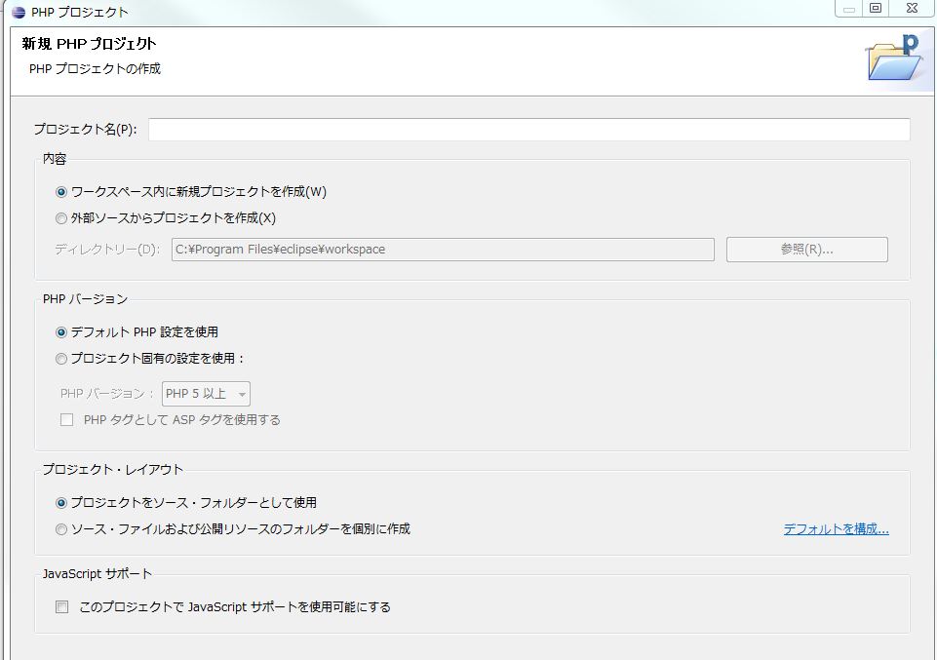The height and width of the screenshot is (660, 937).
Task: Minimize the PHP プロジェクト dialog
Action: 848,9
